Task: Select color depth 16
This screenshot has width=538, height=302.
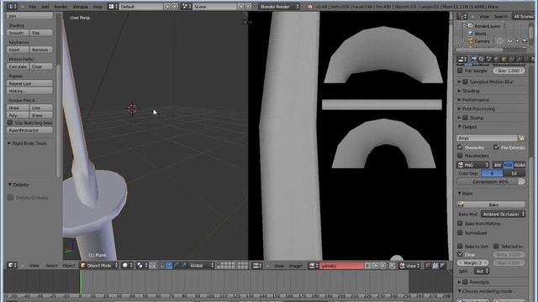Action: pos(514,174)
